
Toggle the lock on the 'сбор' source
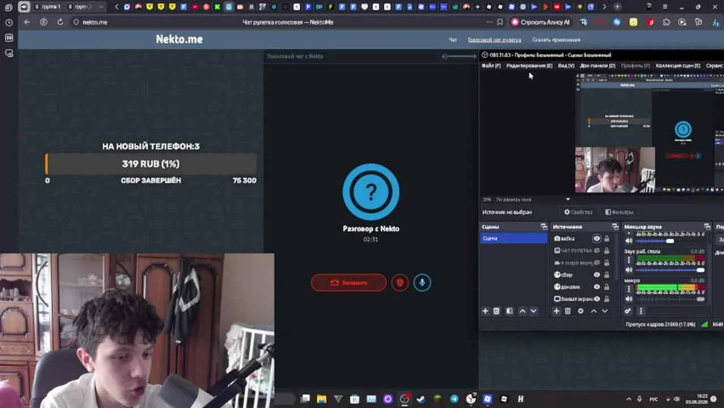click(x=607, y=275)
